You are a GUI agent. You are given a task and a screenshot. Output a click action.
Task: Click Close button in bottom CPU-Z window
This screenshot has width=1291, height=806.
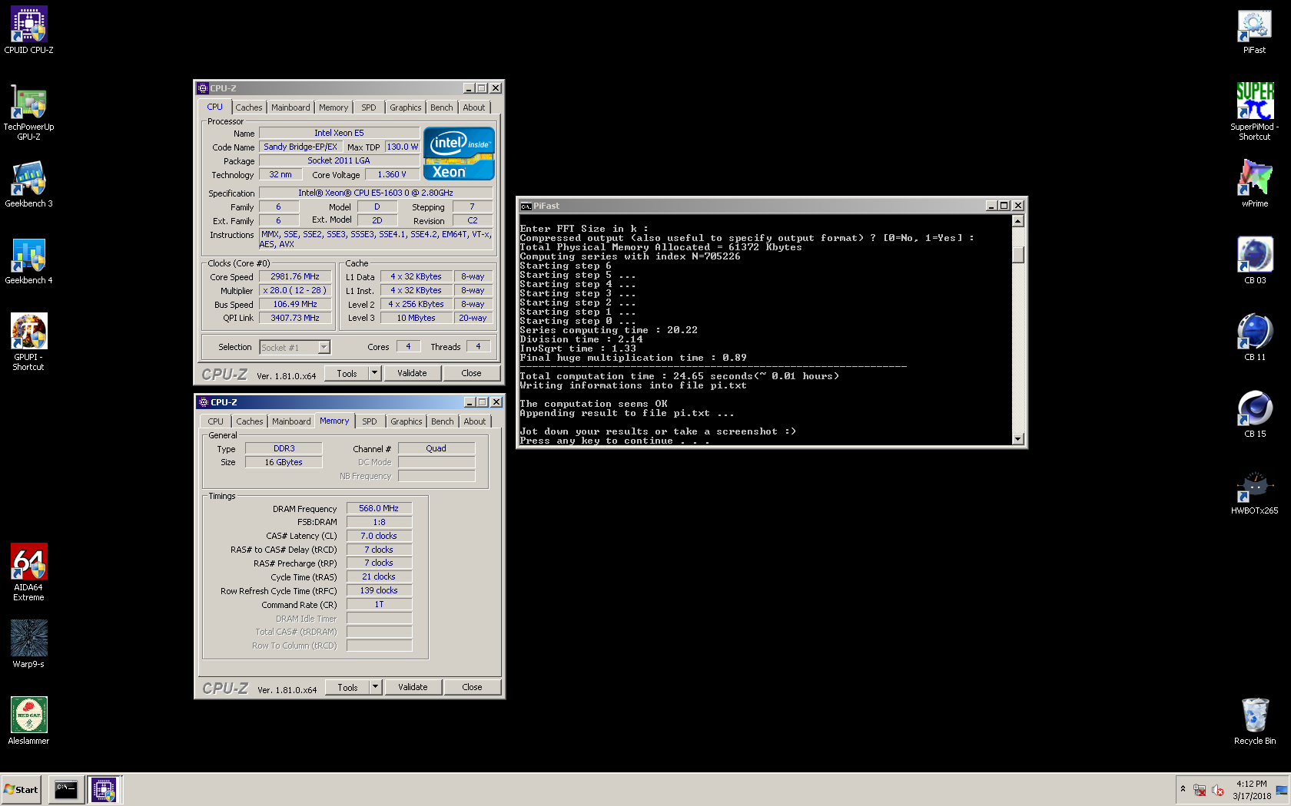click(473, 688)
